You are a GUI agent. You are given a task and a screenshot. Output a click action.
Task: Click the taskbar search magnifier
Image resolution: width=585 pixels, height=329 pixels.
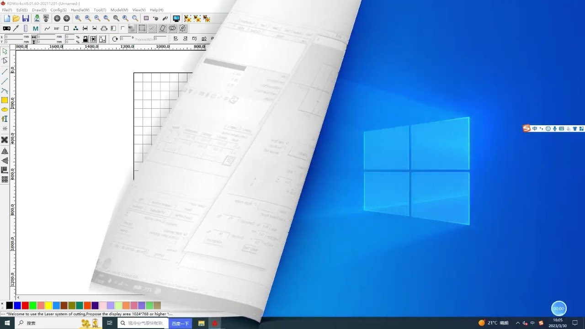(21, 323)
